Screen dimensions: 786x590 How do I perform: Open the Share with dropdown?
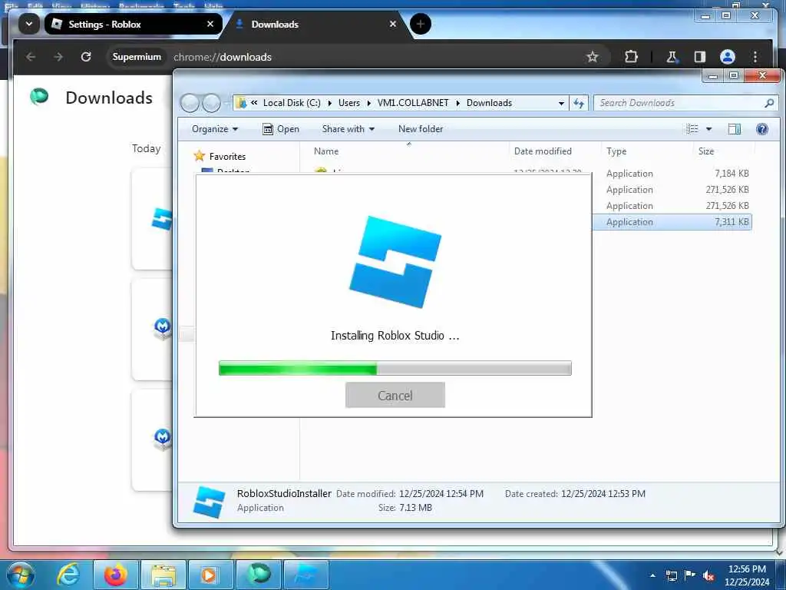[x=348, y=129]
